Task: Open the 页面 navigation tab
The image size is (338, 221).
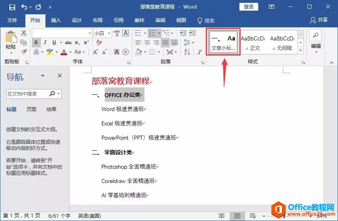Action: click(x=31, y=109)
